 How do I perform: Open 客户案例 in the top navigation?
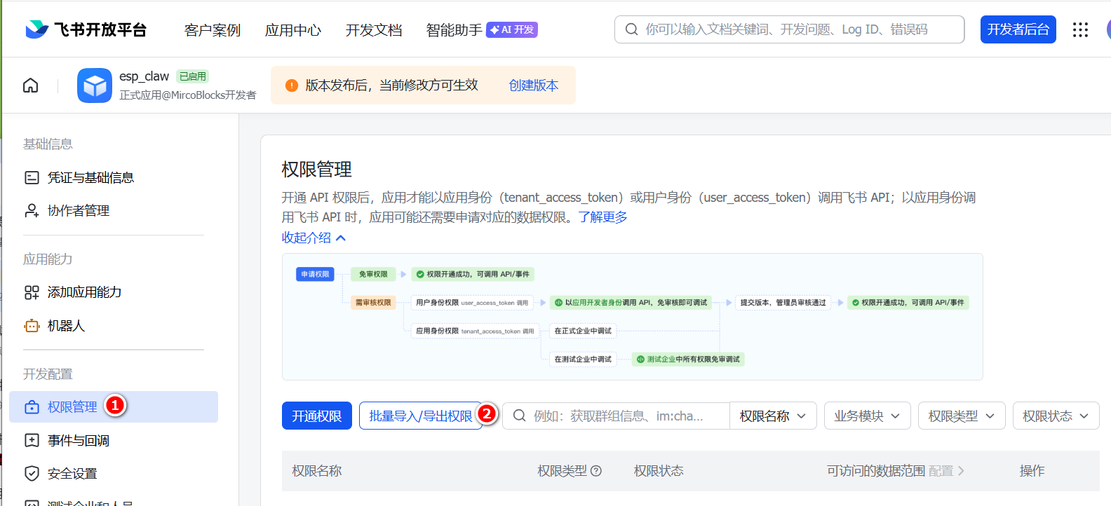(x=213, y=30)
